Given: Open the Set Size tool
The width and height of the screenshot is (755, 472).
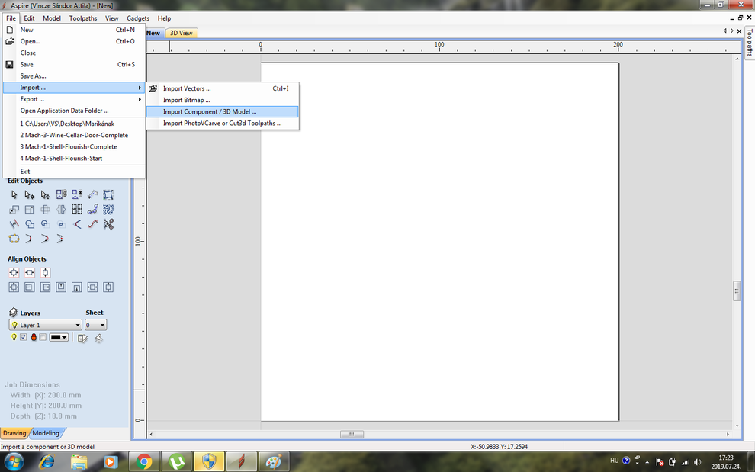Looking at the screenshot, I should (30, 210).
